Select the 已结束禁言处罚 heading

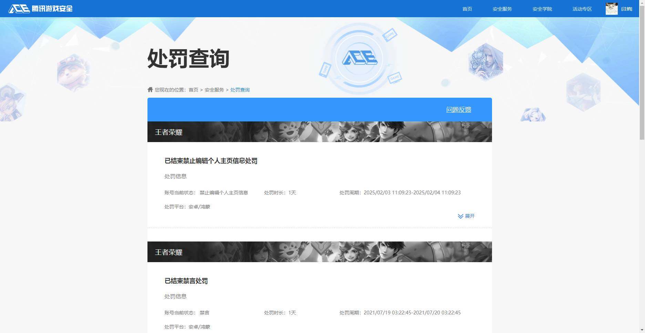coord(186,281)
